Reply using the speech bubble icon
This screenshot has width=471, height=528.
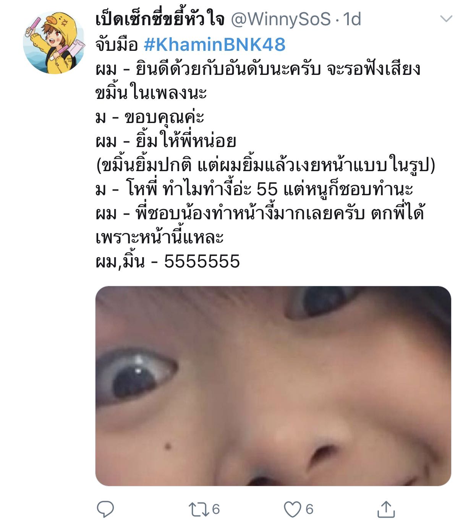[105, 509]
